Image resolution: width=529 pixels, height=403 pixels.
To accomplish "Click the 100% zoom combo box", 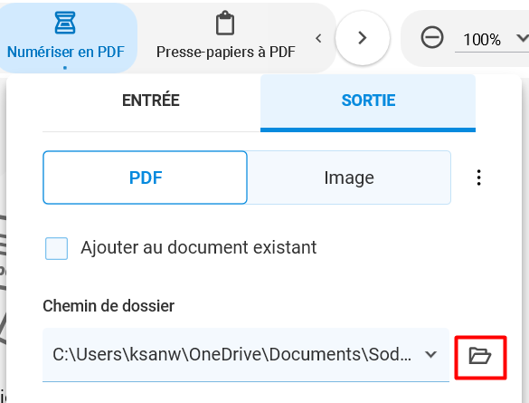I will [x=492, y=40].
